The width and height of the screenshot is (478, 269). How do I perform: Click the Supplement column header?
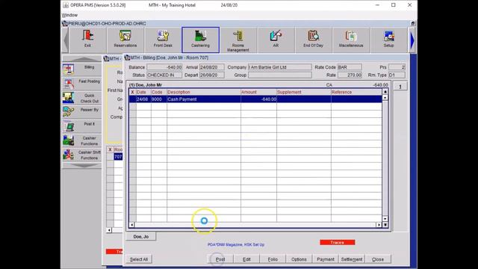[x=304, y=92]
